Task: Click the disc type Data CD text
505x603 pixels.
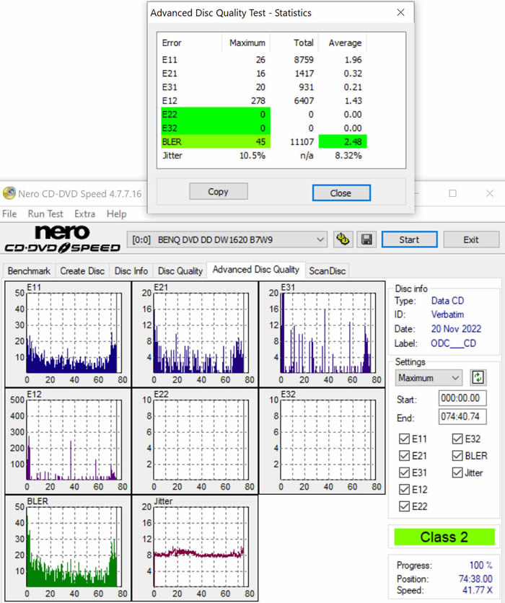Action: click(447, 301)
